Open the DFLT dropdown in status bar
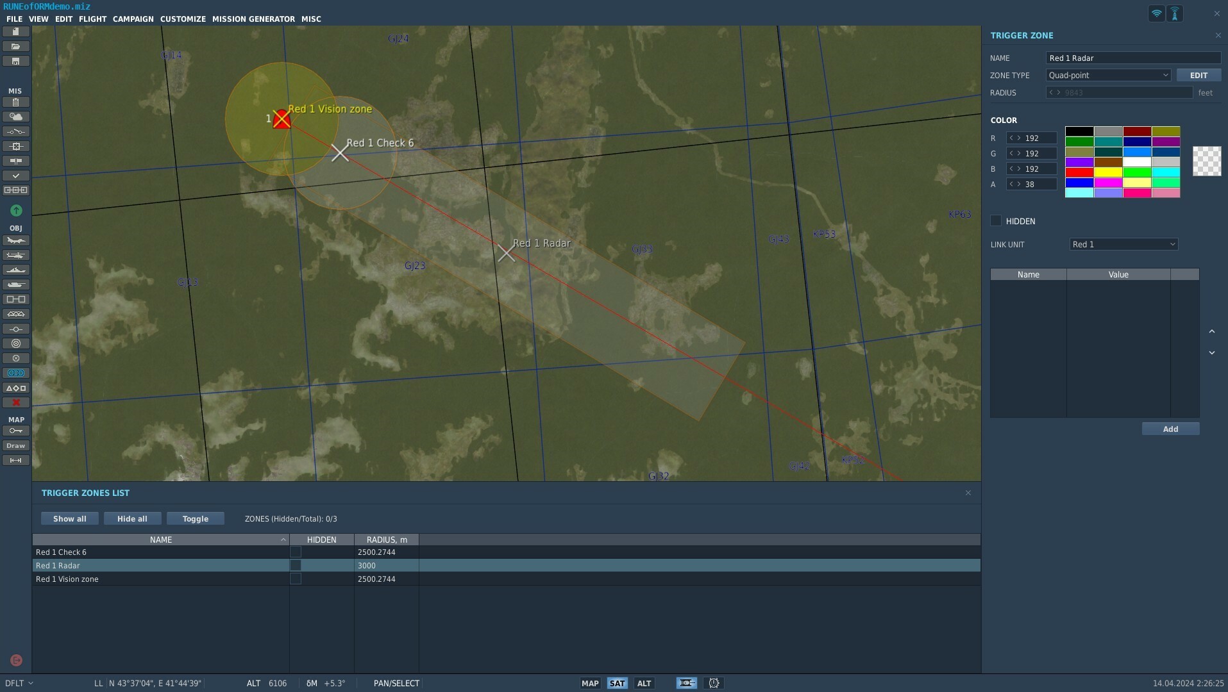1228x692 pixels. point(19,683)
